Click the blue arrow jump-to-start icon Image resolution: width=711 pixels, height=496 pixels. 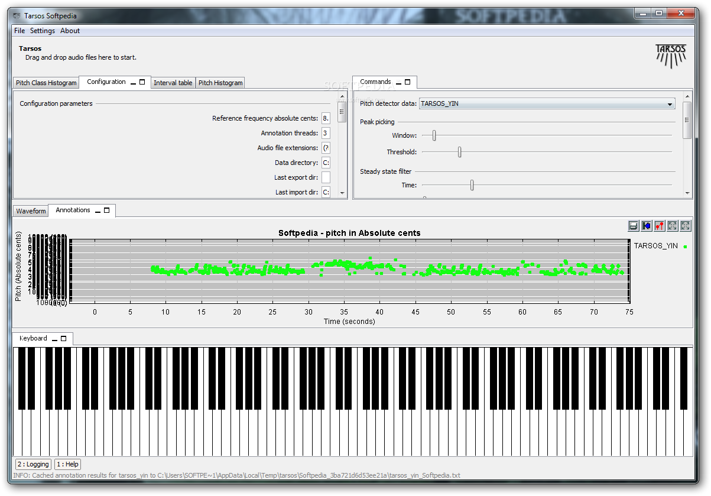(x=646, y=226)
